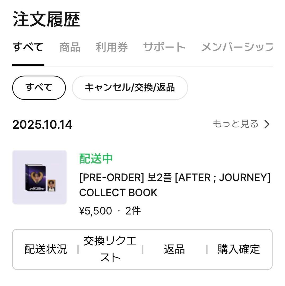Click the 注文履歴 page heading

(x=46, y=20)
